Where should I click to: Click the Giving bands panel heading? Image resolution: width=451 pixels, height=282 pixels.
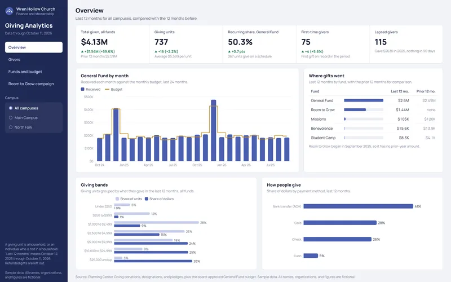pos(94,185)
